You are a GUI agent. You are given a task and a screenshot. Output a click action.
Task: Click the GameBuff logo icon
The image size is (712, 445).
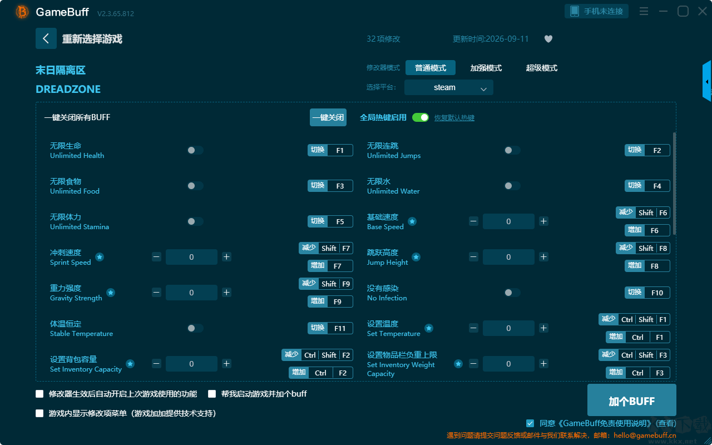(x=22, y=12)
